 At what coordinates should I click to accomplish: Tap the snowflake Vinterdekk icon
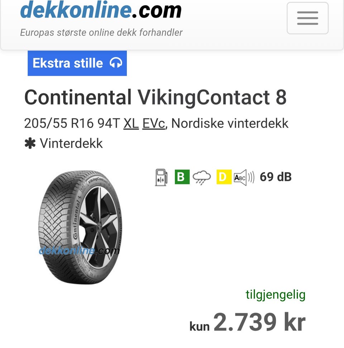[30, 143]
